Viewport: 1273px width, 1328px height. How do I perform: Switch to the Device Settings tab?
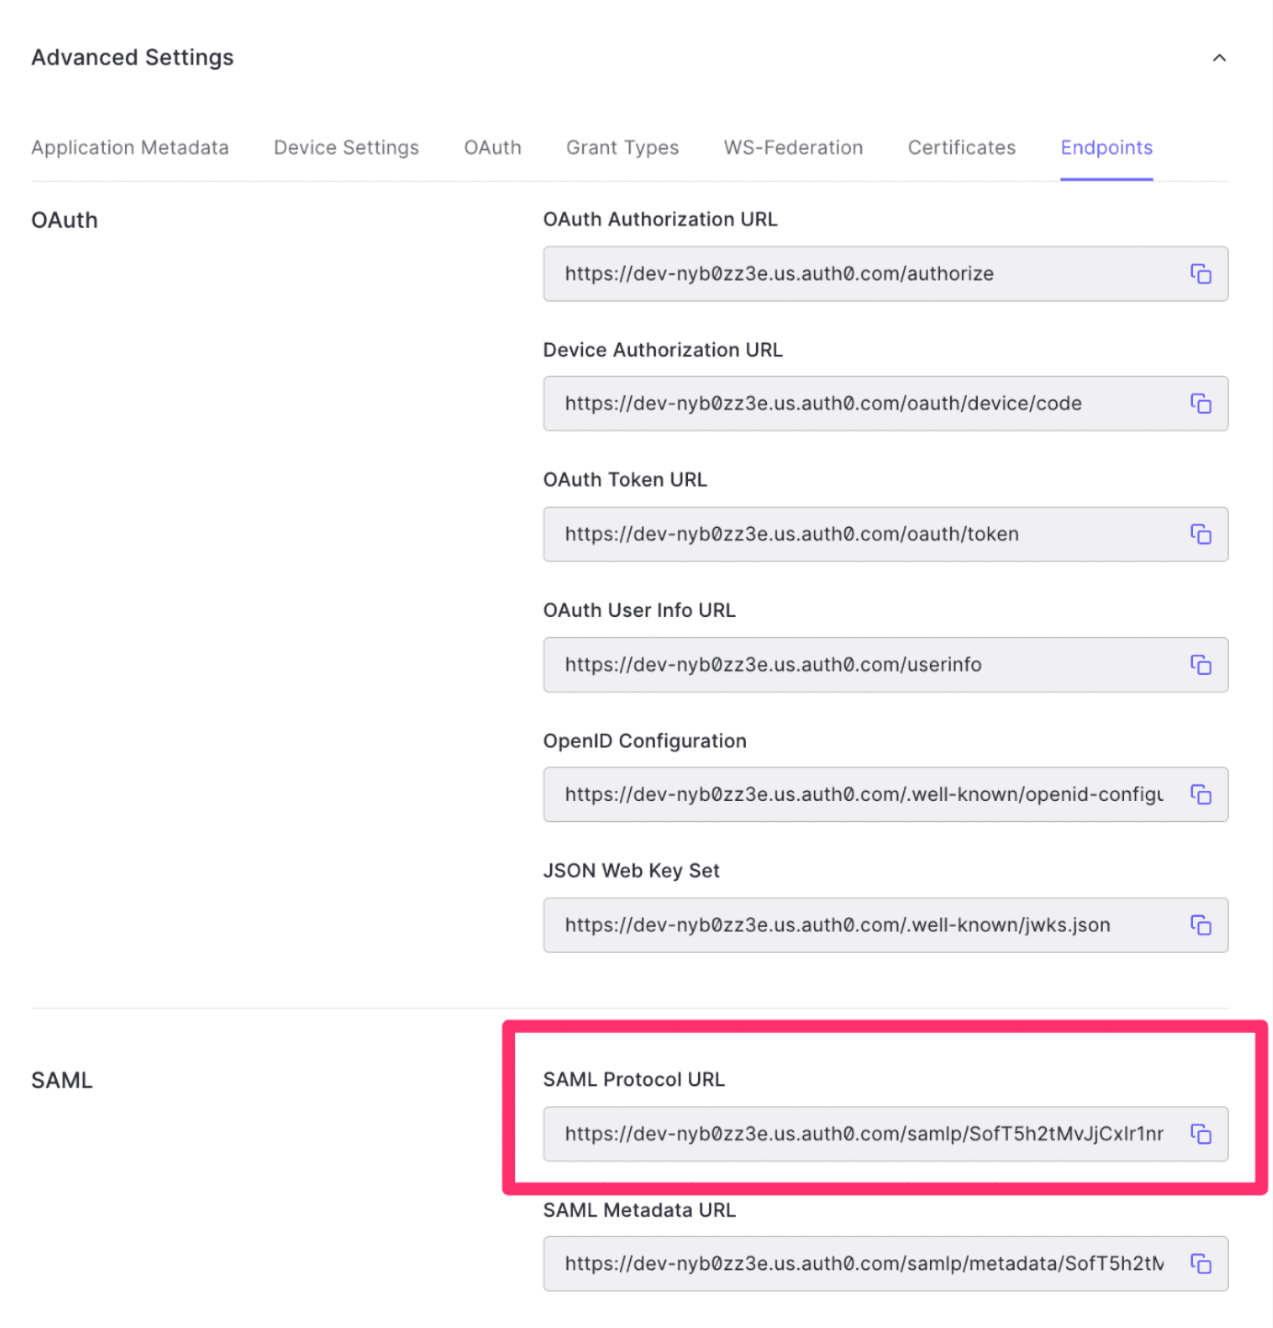click(x=346, y=147)
